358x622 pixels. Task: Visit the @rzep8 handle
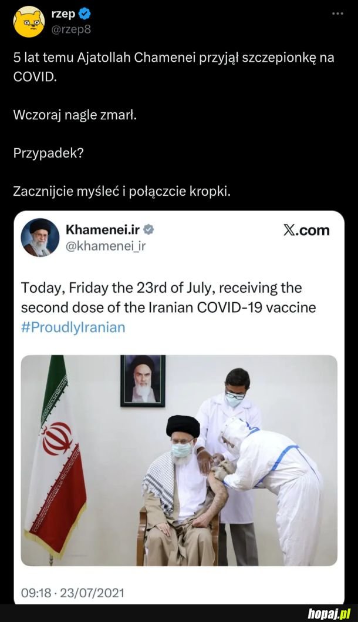click(x=71, y=29)
